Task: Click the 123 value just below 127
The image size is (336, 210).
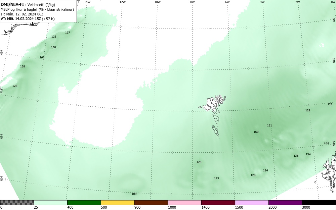Action: point(54,37)
